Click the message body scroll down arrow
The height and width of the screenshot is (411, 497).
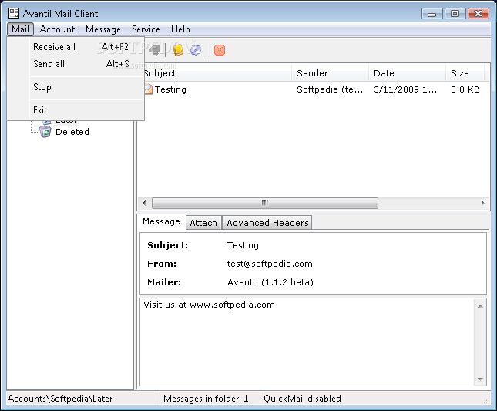(480, 379)
